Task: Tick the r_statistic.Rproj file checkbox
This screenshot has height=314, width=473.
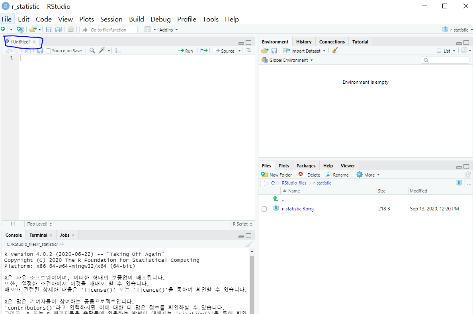Action: click(x=264, y=209)
